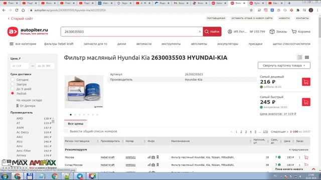
Task: Add cheapest 216 ₽ offer to cart
Action: (x=306, y=82)
